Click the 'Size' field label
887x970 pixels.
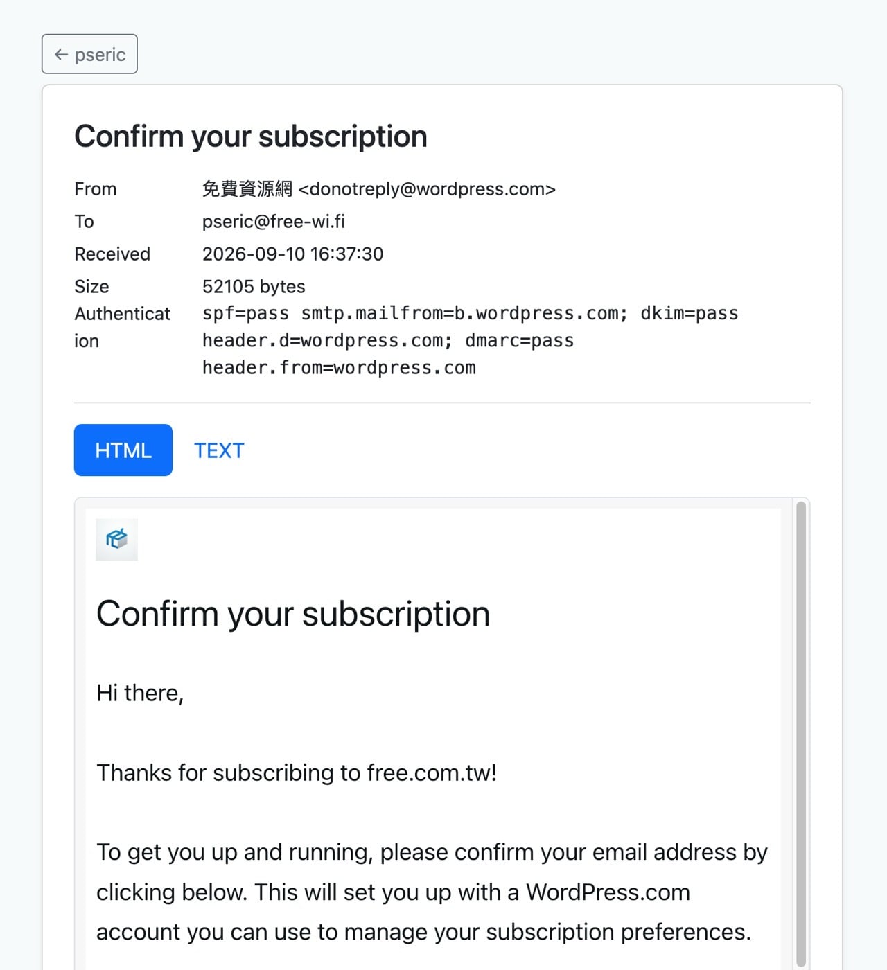91,287
